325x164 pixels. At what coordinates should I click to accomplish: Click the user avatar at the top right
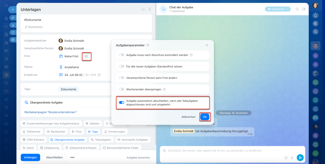pyautogui.click(x=315, y=5)
